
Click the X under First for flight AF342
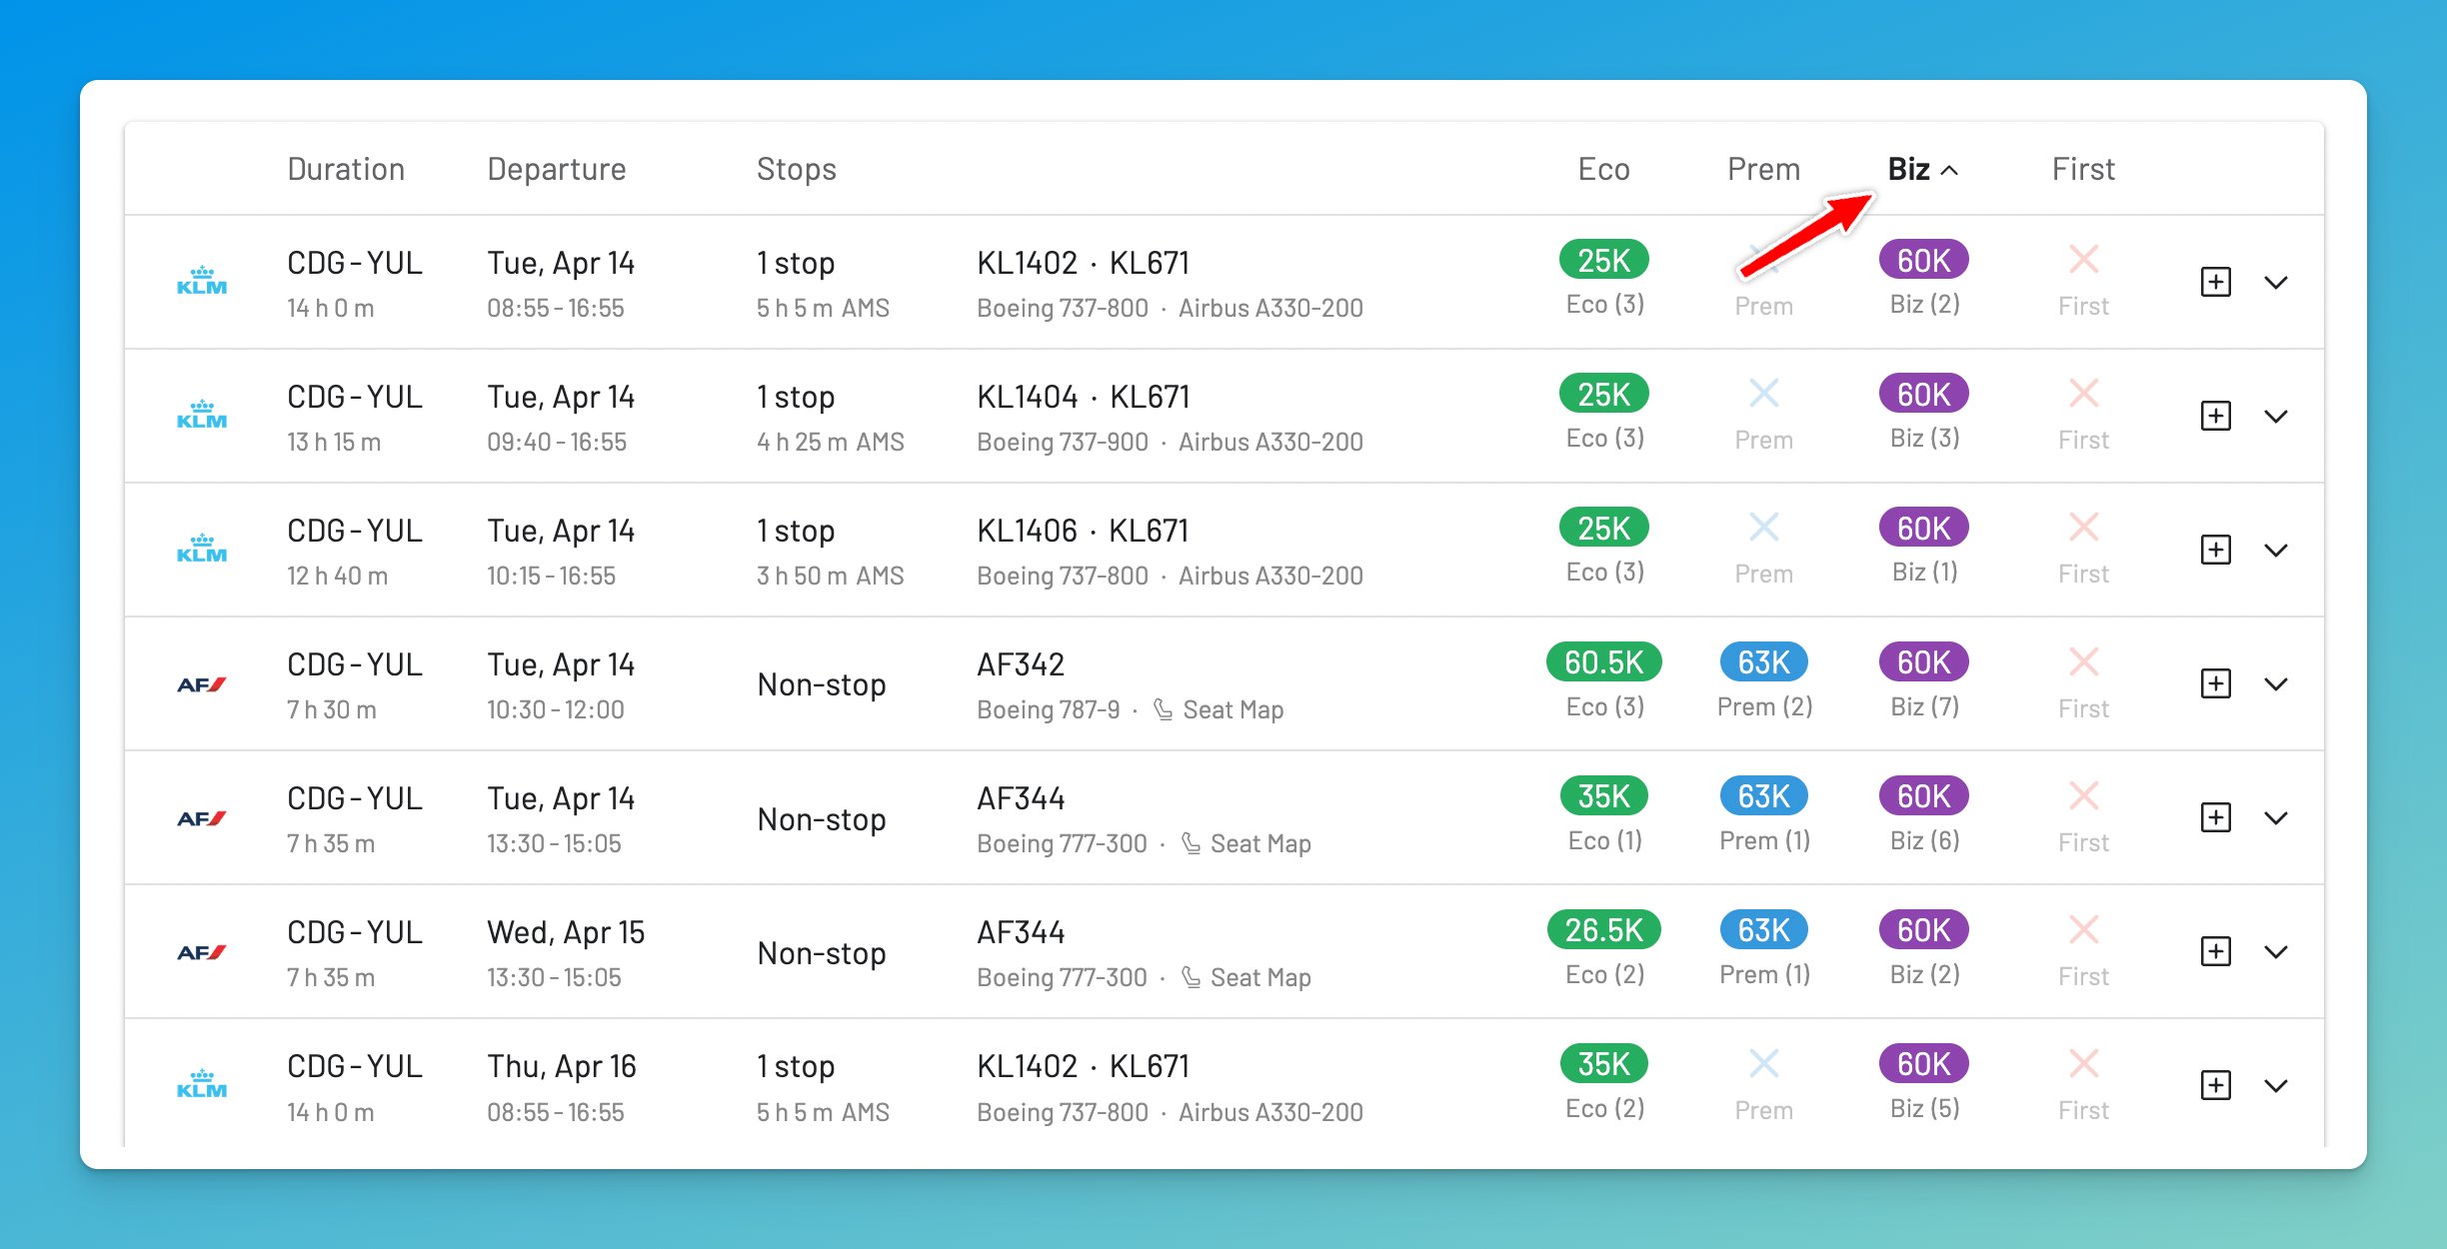[2082, 660]
